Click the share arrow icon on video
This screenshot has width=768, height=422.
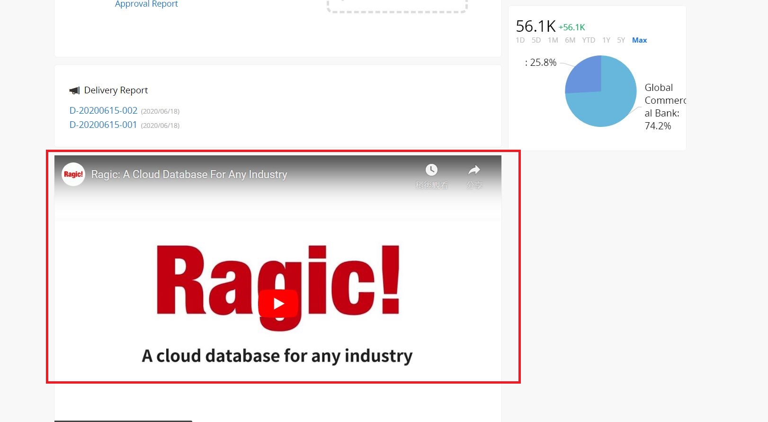(474, 170)
